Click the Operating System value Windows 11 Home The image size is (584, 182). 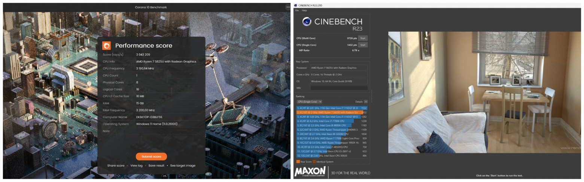(156, 124)
